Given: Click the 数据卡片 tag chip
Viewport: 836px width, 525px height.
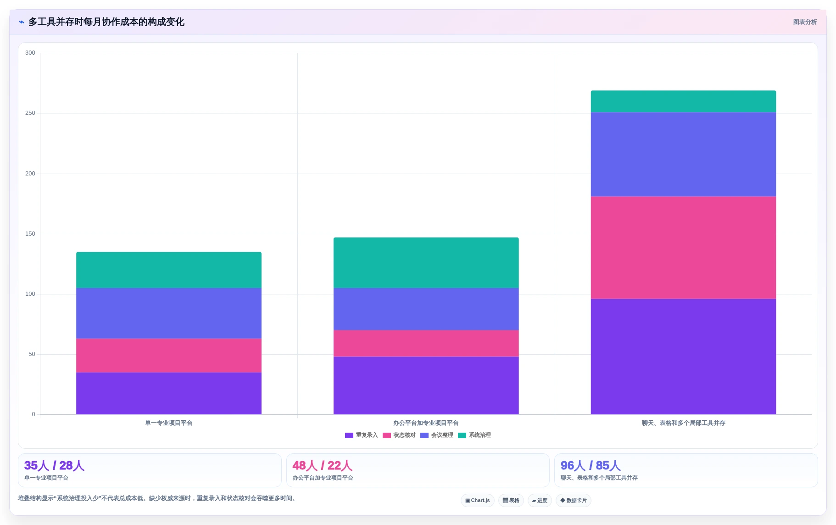Looking at the screenshot, I should [574, 501].
